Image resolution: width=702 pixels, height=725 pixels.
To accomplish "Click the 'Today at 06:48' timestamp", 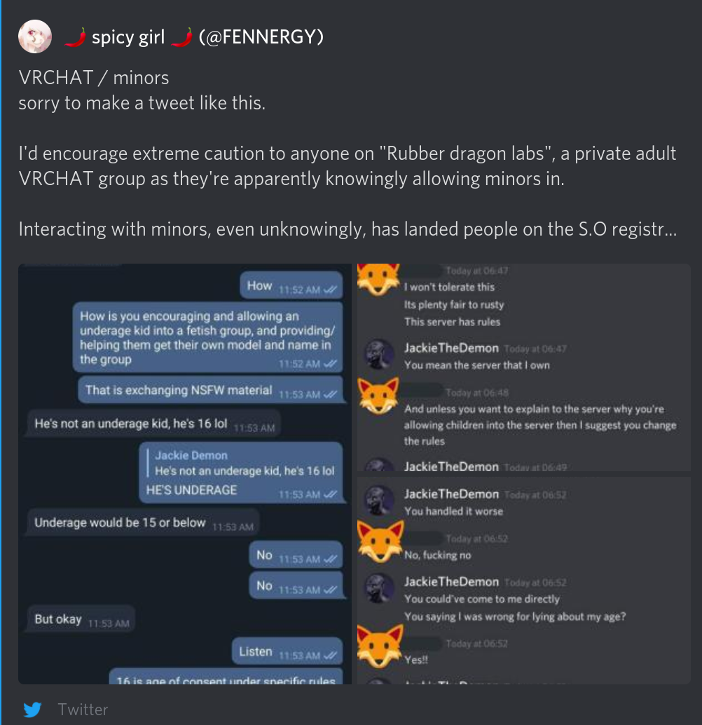I will coord(477,393).
